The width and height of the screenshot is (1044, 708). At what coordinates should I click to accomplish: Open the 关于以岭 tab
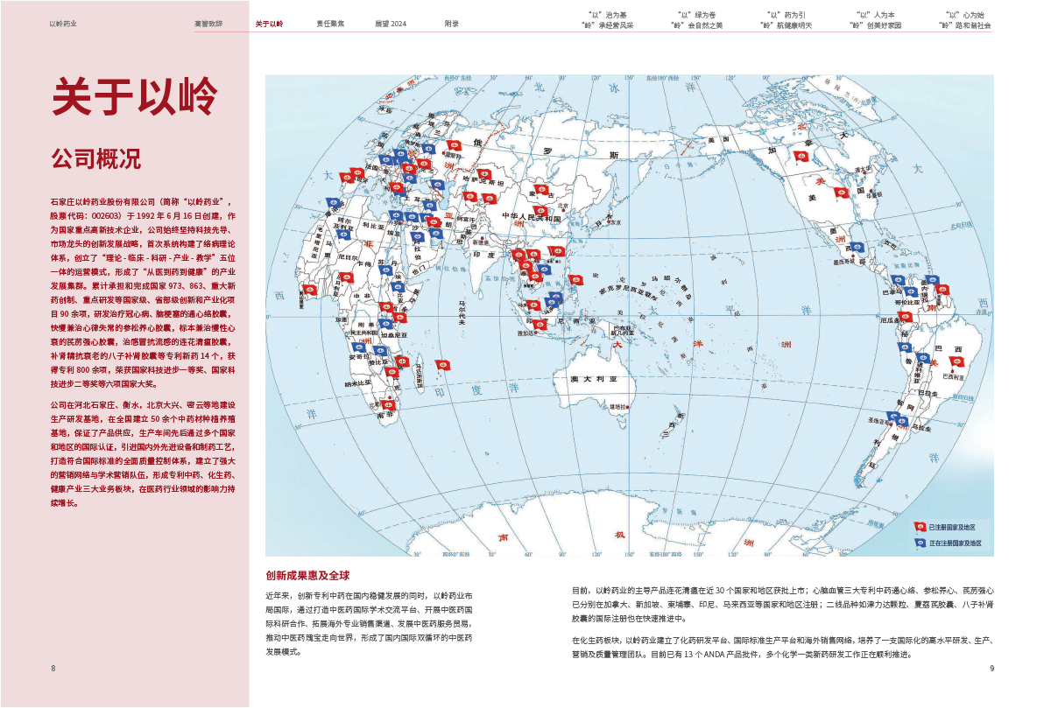(269, 24)
